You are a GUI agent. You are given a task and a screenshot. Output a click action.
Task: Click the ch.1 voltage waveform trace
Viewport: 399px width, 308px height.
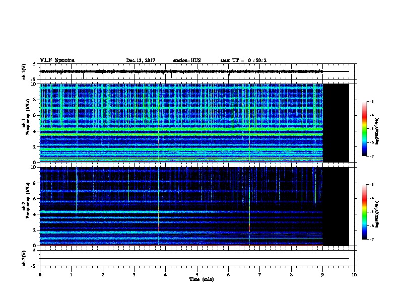(x=181, y=71)
